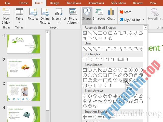The image size is (163, 122).
Task: Select the Donut shape
Action: click(x=90, y=80)
